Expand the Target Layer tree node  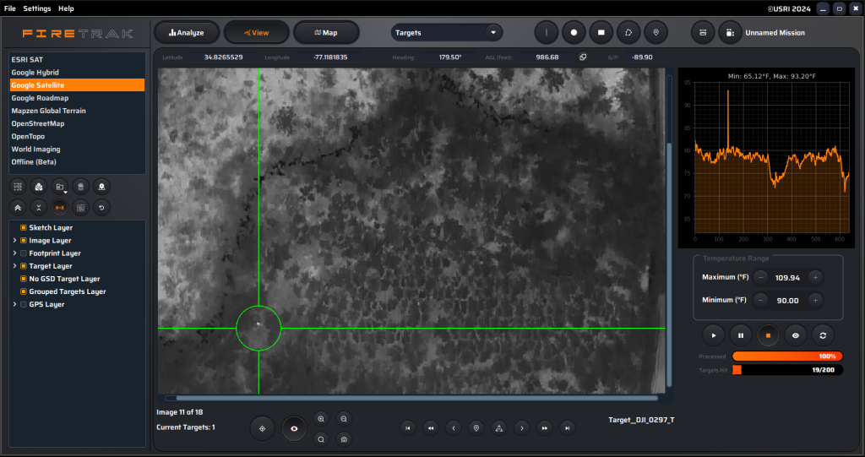(x=14, y=266)
